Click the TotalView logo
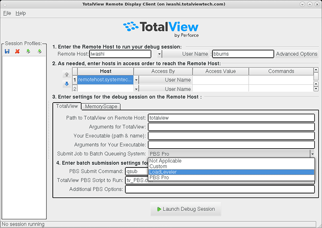This screenshot has height=228, width=322. [x=161, y=29]
